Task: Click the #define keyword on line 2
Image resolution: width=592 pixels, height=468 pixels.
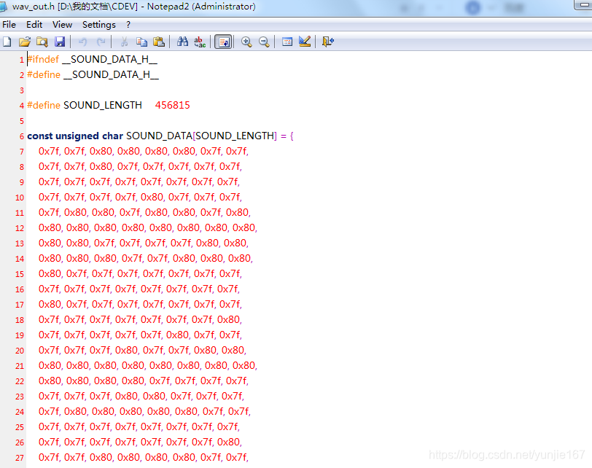Action: pyautogui.click(x=44, y=75)
